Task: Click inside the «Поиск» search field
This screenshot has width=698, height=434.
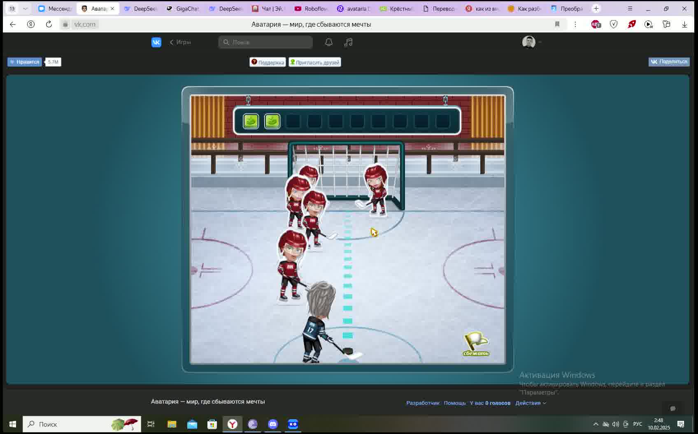Action: (265, 42)
